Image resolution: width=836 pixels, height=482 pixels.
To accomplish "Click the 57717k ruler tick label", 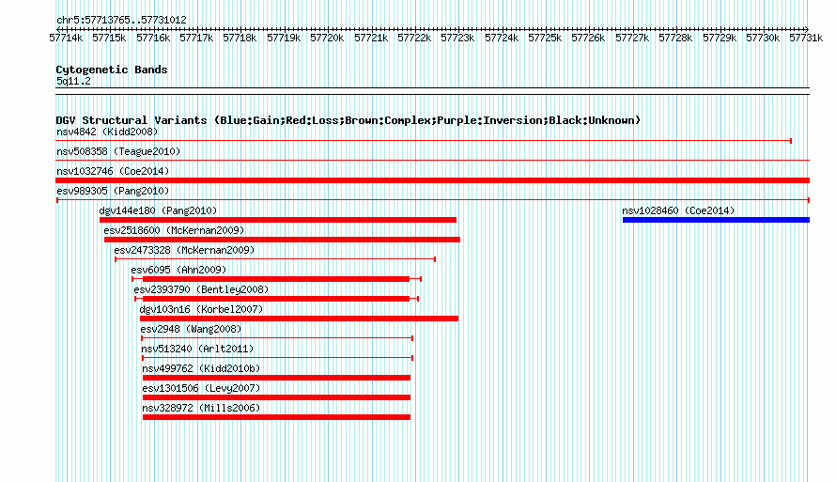I will (196, 38).
